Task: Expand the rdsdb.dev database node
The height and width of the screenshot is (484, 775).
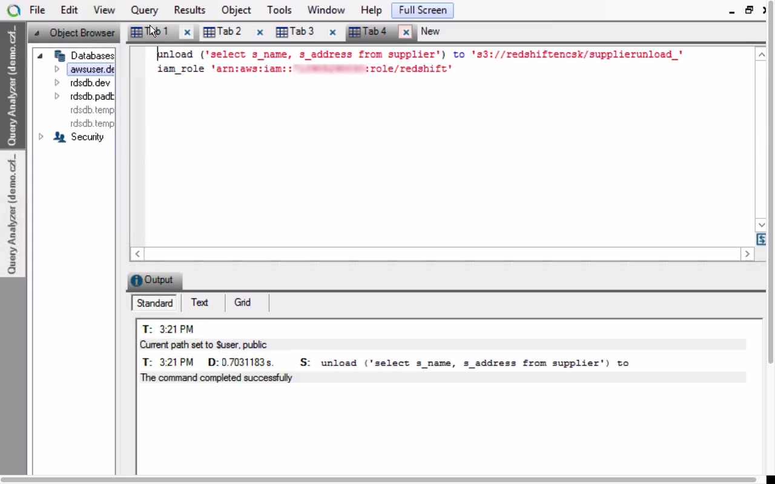Action: click(57, 82)
